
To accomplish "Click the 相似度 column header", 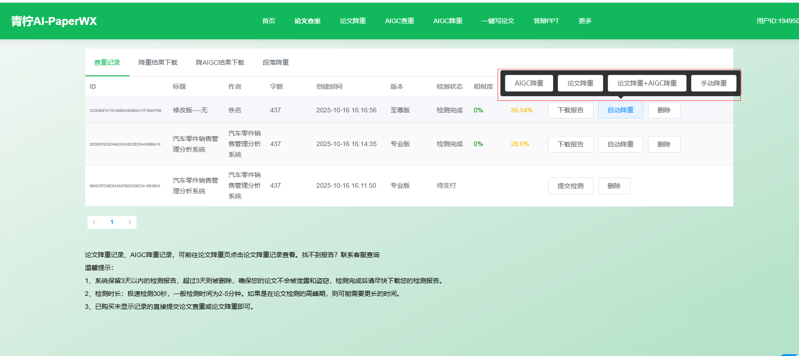I will 483,86.
